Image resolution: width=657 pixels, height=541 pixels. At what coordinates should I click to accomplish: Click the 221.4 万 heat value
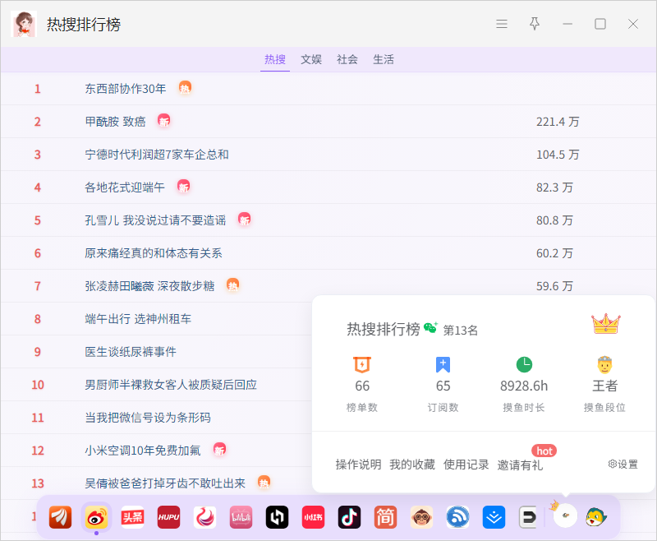[558, 122]
